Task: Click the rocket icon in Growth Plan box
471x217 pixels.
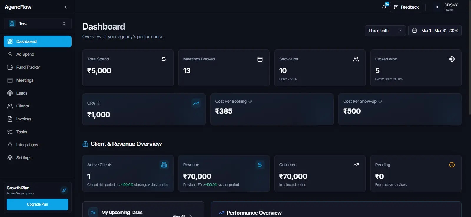Action: coord(64,190)
